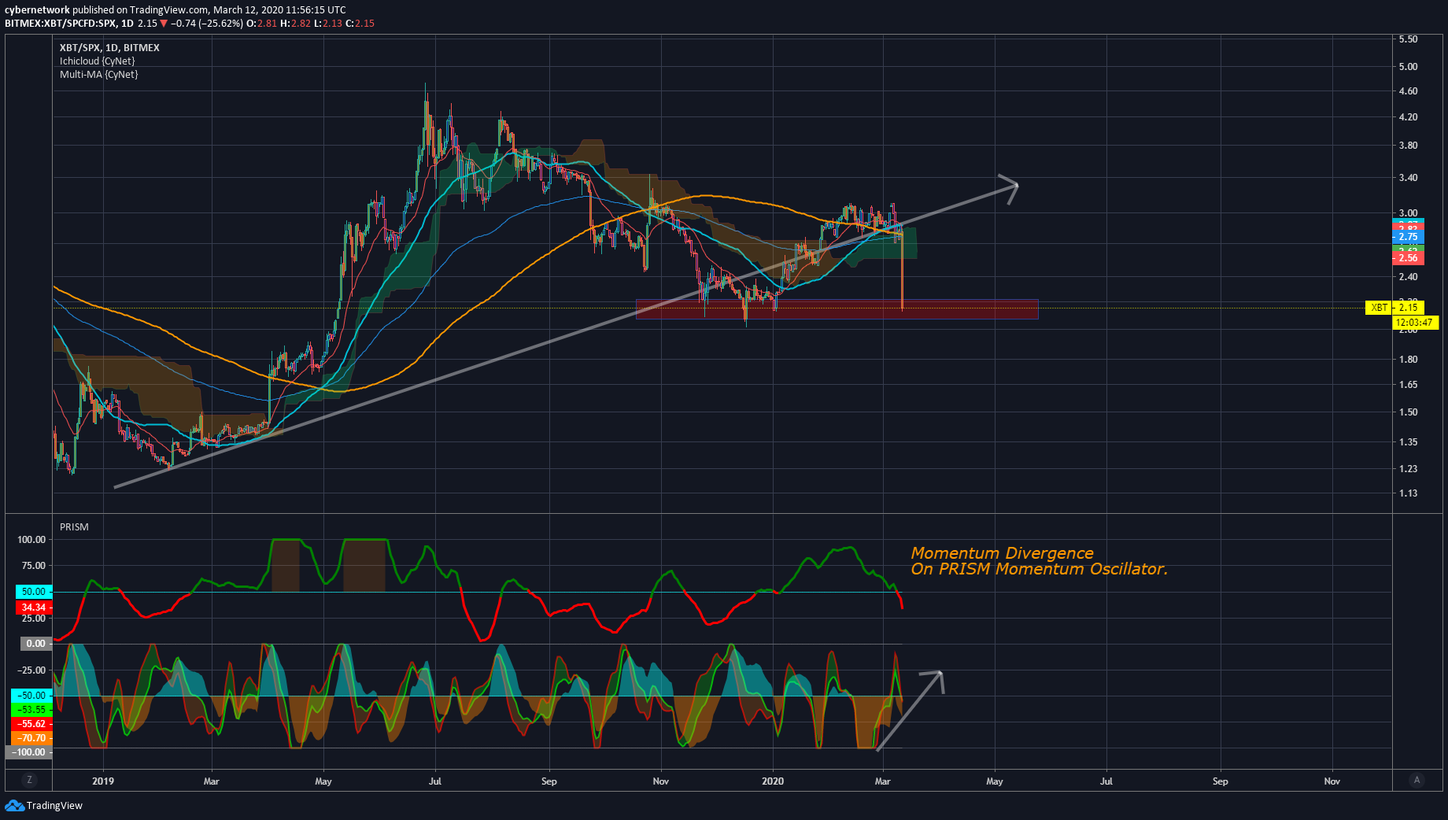Click the Sep label between Jul and Nov
Screen dimensions: 1448x820
pos(549,781)
